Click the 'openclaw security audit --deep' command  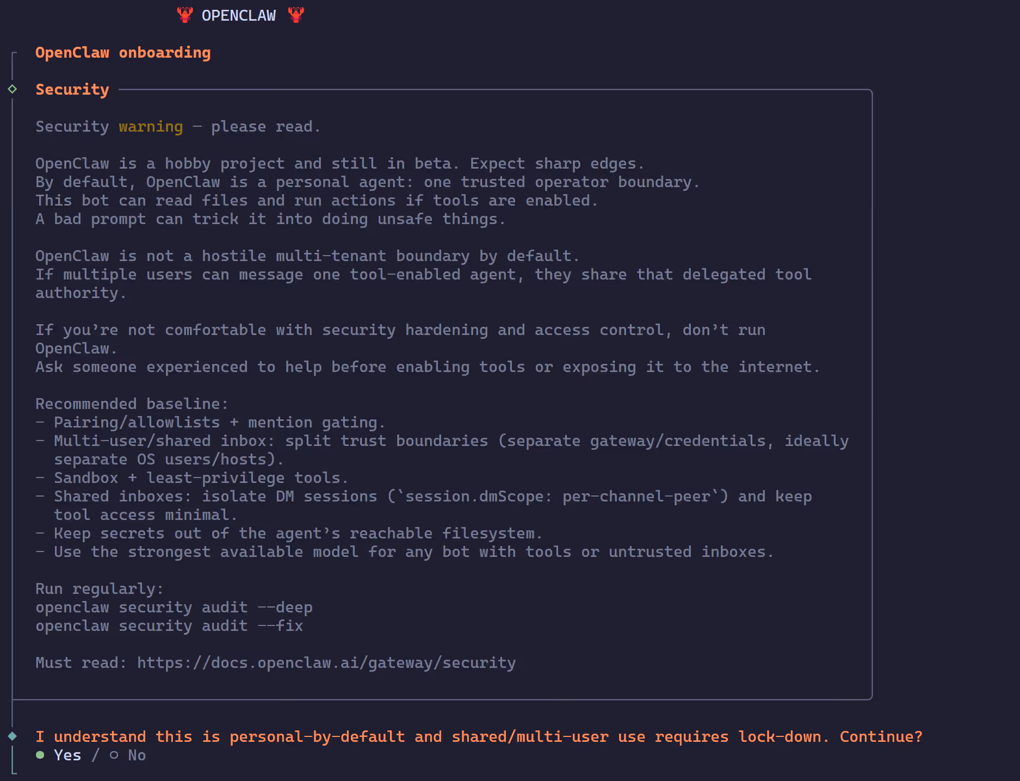click(174, 607)
